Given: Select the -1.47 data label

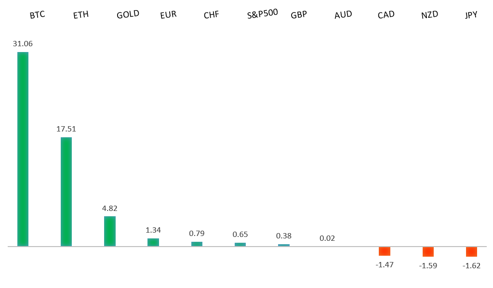Looking at the screenshot, I should tap(385, 264).
